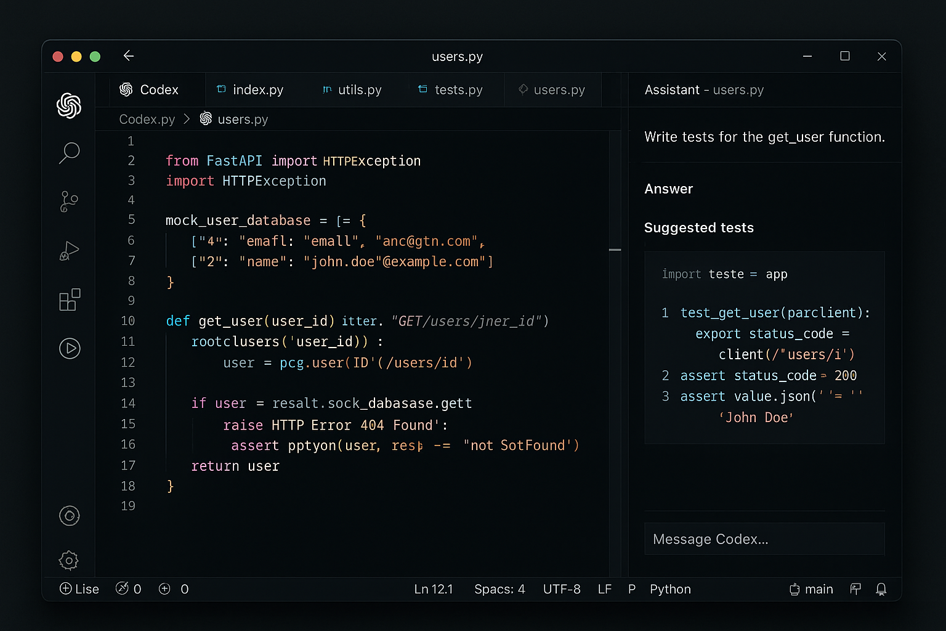Viewport: 946px width, 631px height.
Task: Open the main branch selector
Action: (x=811, y=589)
